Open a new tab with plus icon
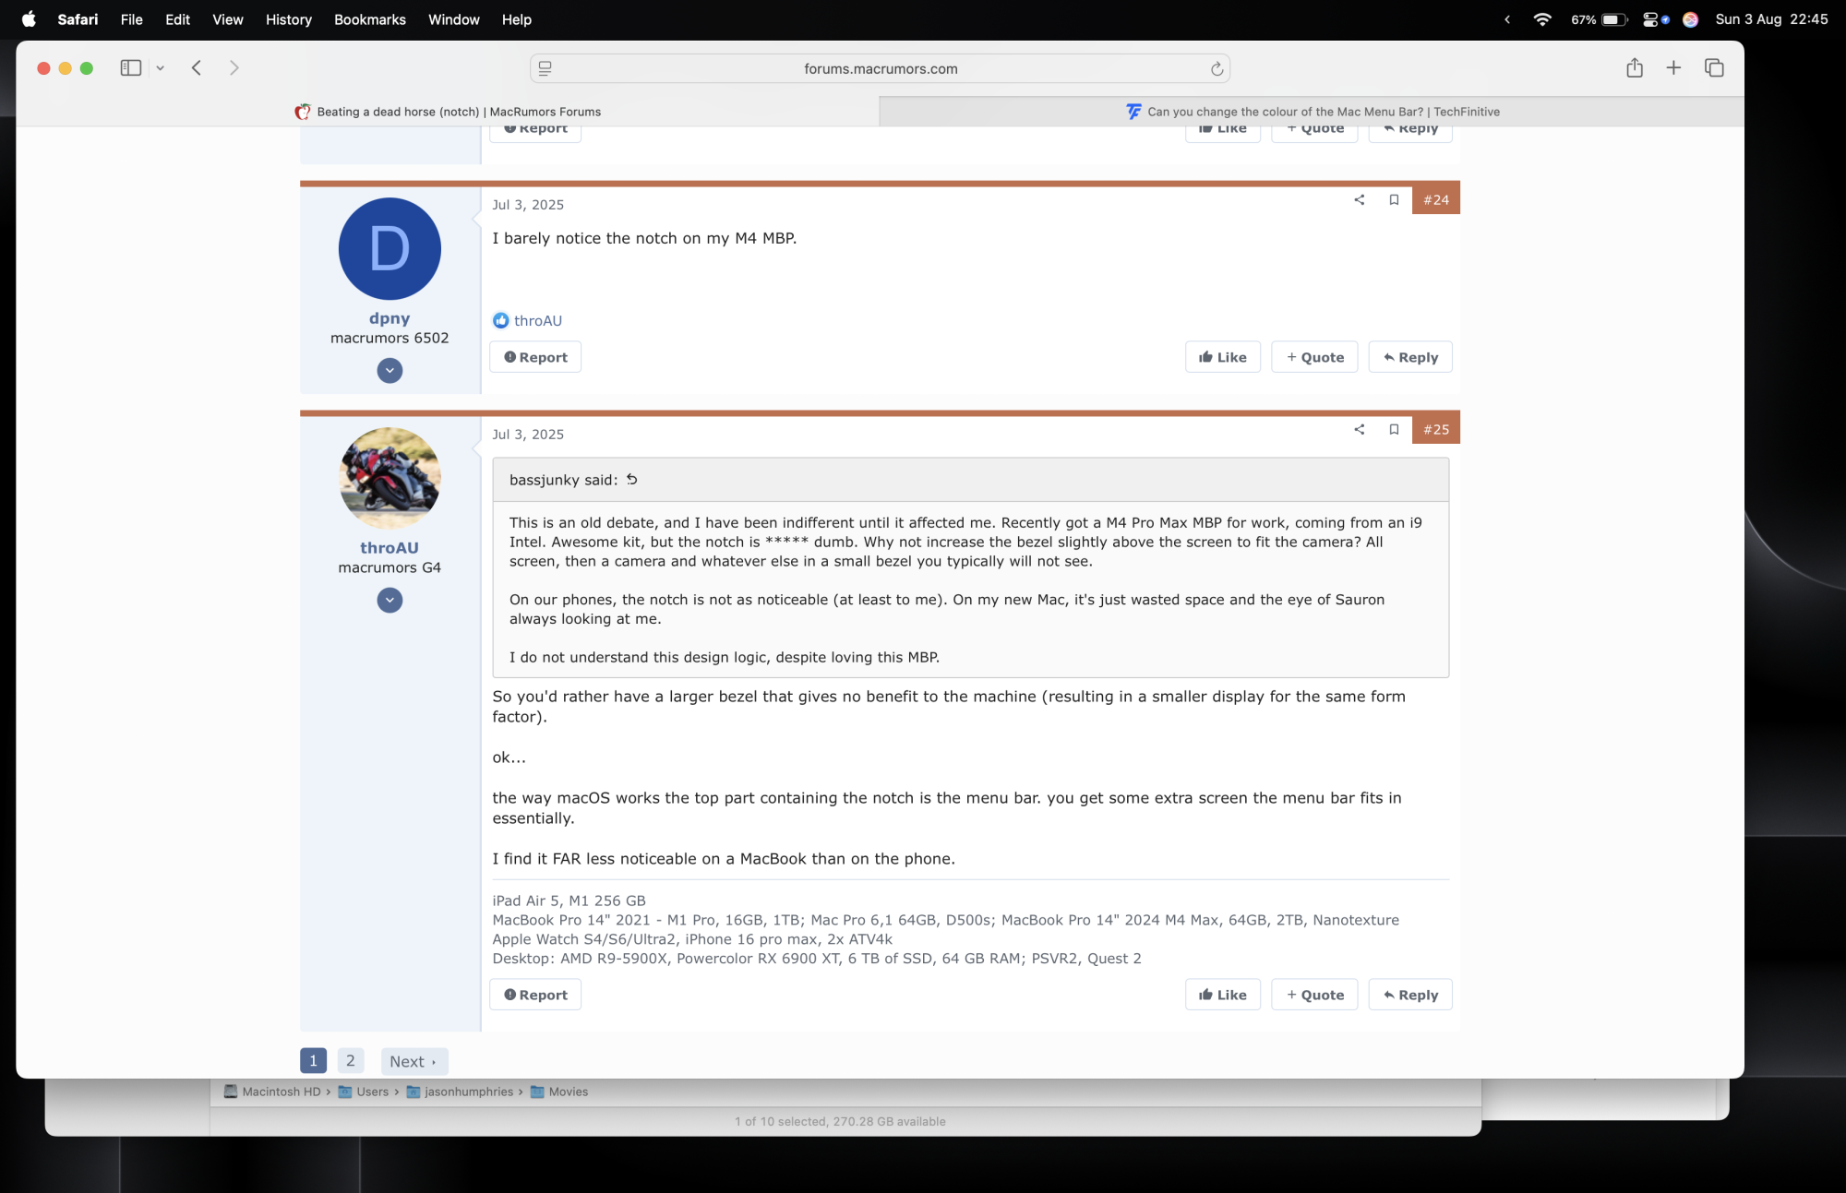Viewport: 1846px width, 1193px height. tap(1673, 67)
